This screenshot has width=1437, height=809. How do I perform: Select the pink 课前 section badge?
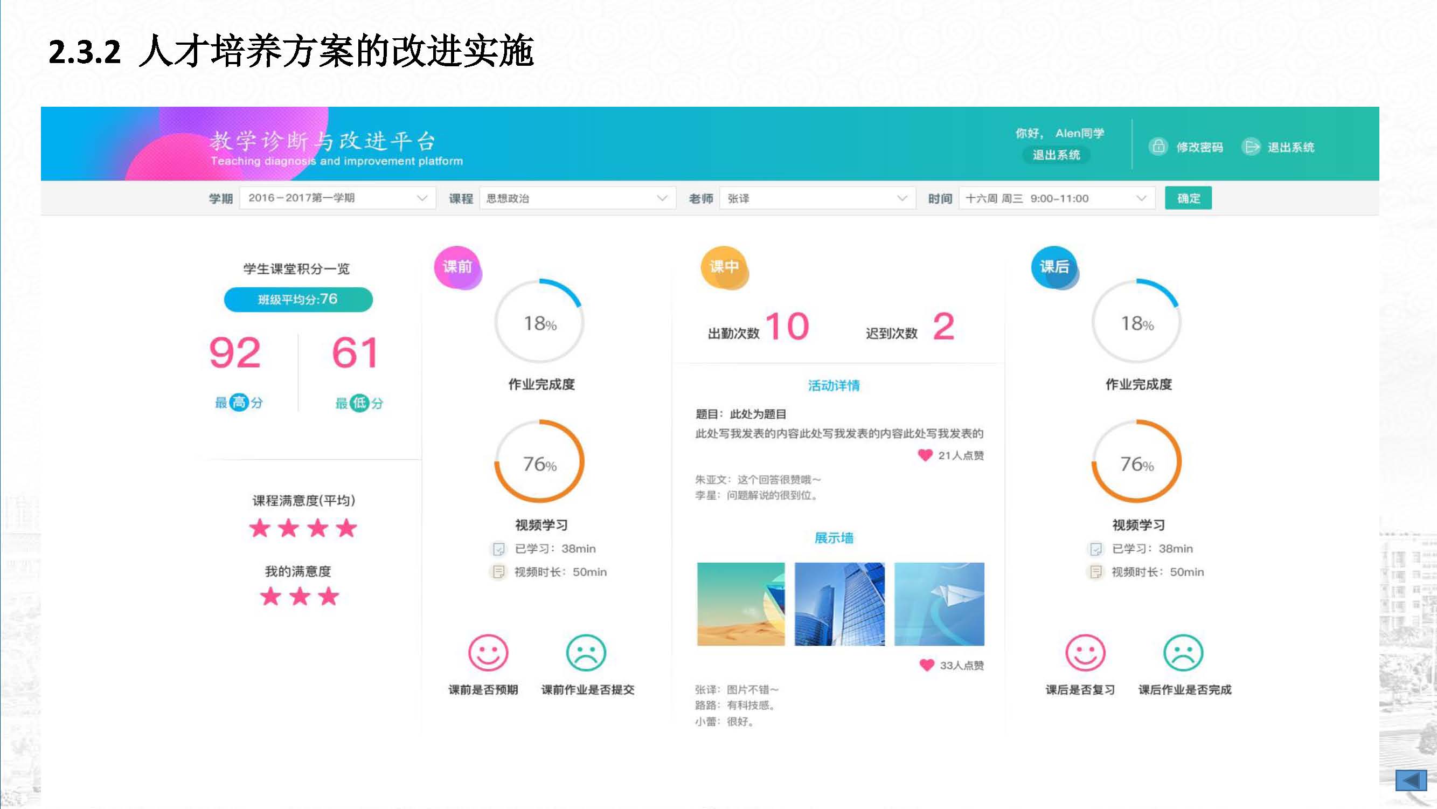tap(457, 267)
